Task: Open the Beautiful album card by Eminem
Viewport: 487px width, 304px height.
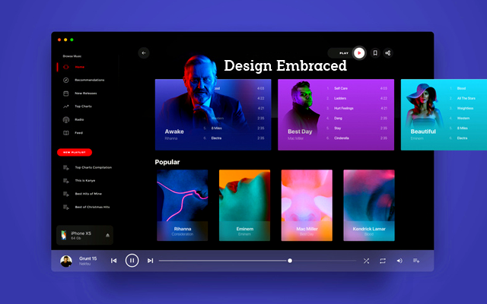Action: (444, 115)
